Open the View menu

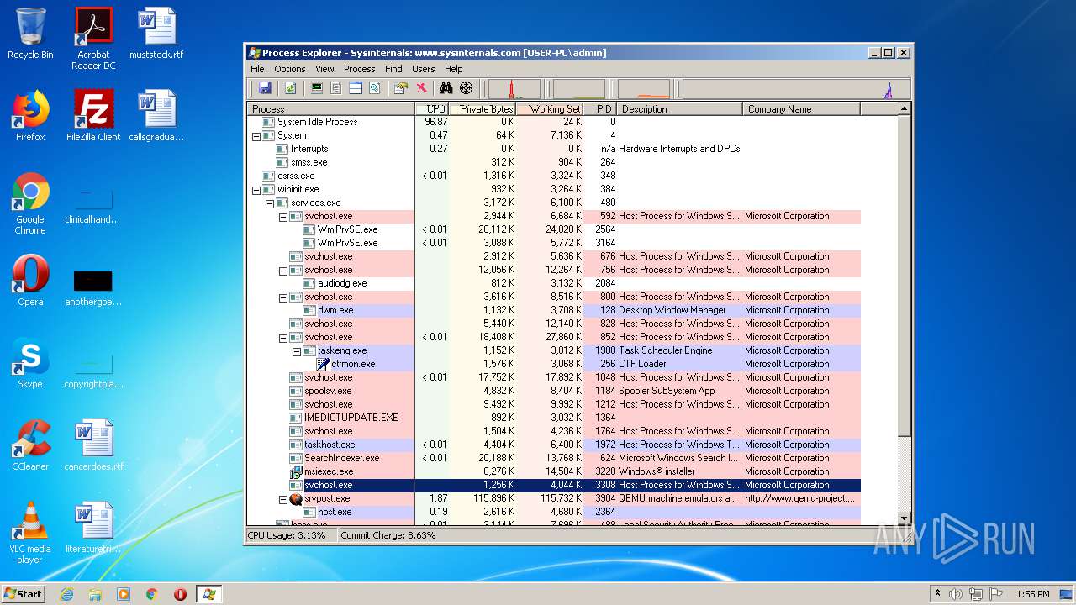324,69
